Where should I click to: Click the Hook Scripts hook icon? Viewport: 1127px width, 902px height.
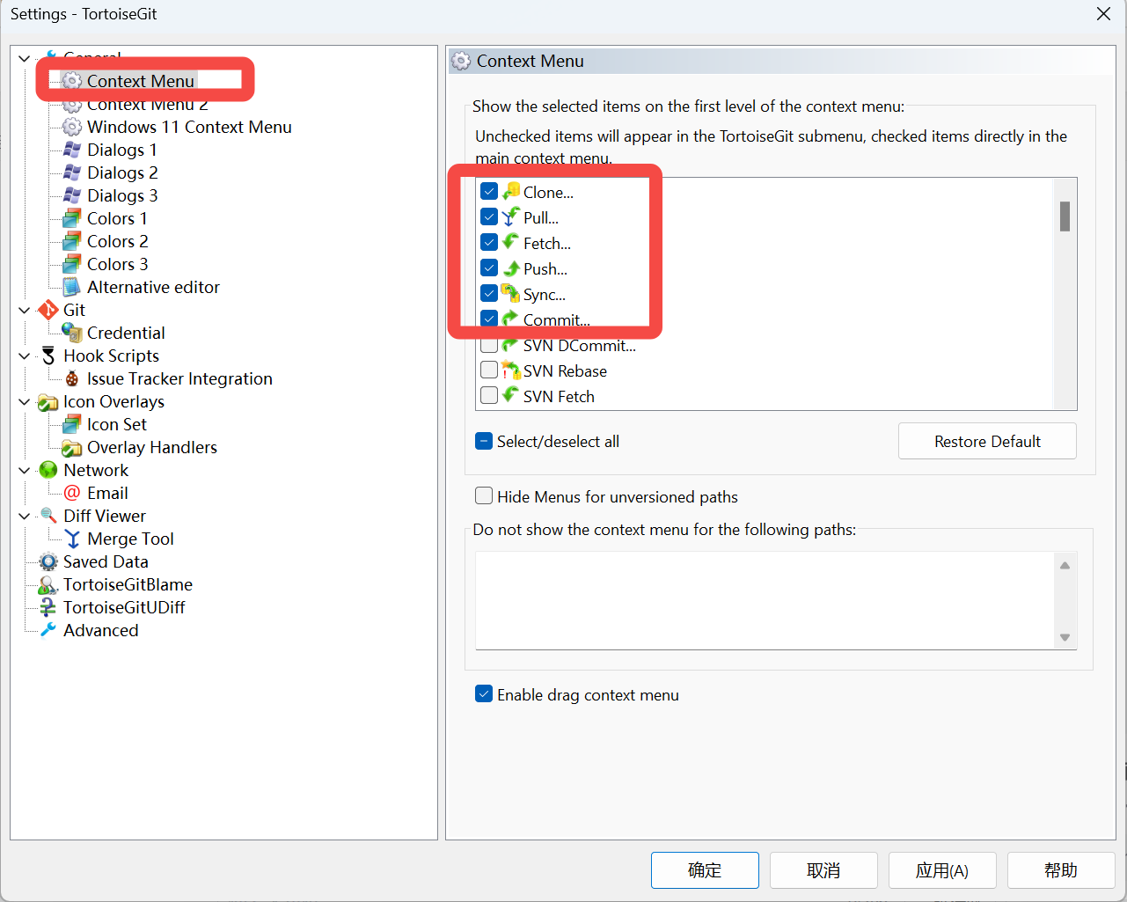tap(48, 356)
